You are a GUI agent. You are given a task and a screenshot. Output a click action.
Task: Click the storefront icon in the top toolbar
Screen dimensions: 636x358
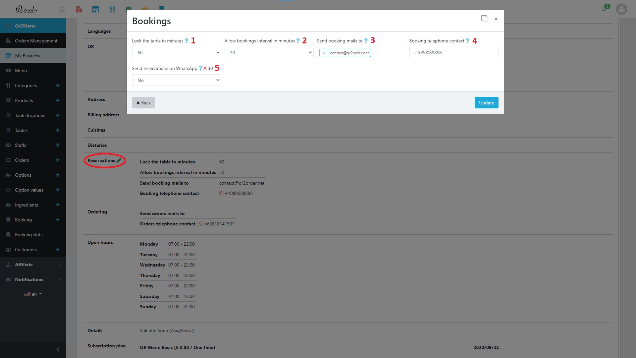[x=96, y=9]
